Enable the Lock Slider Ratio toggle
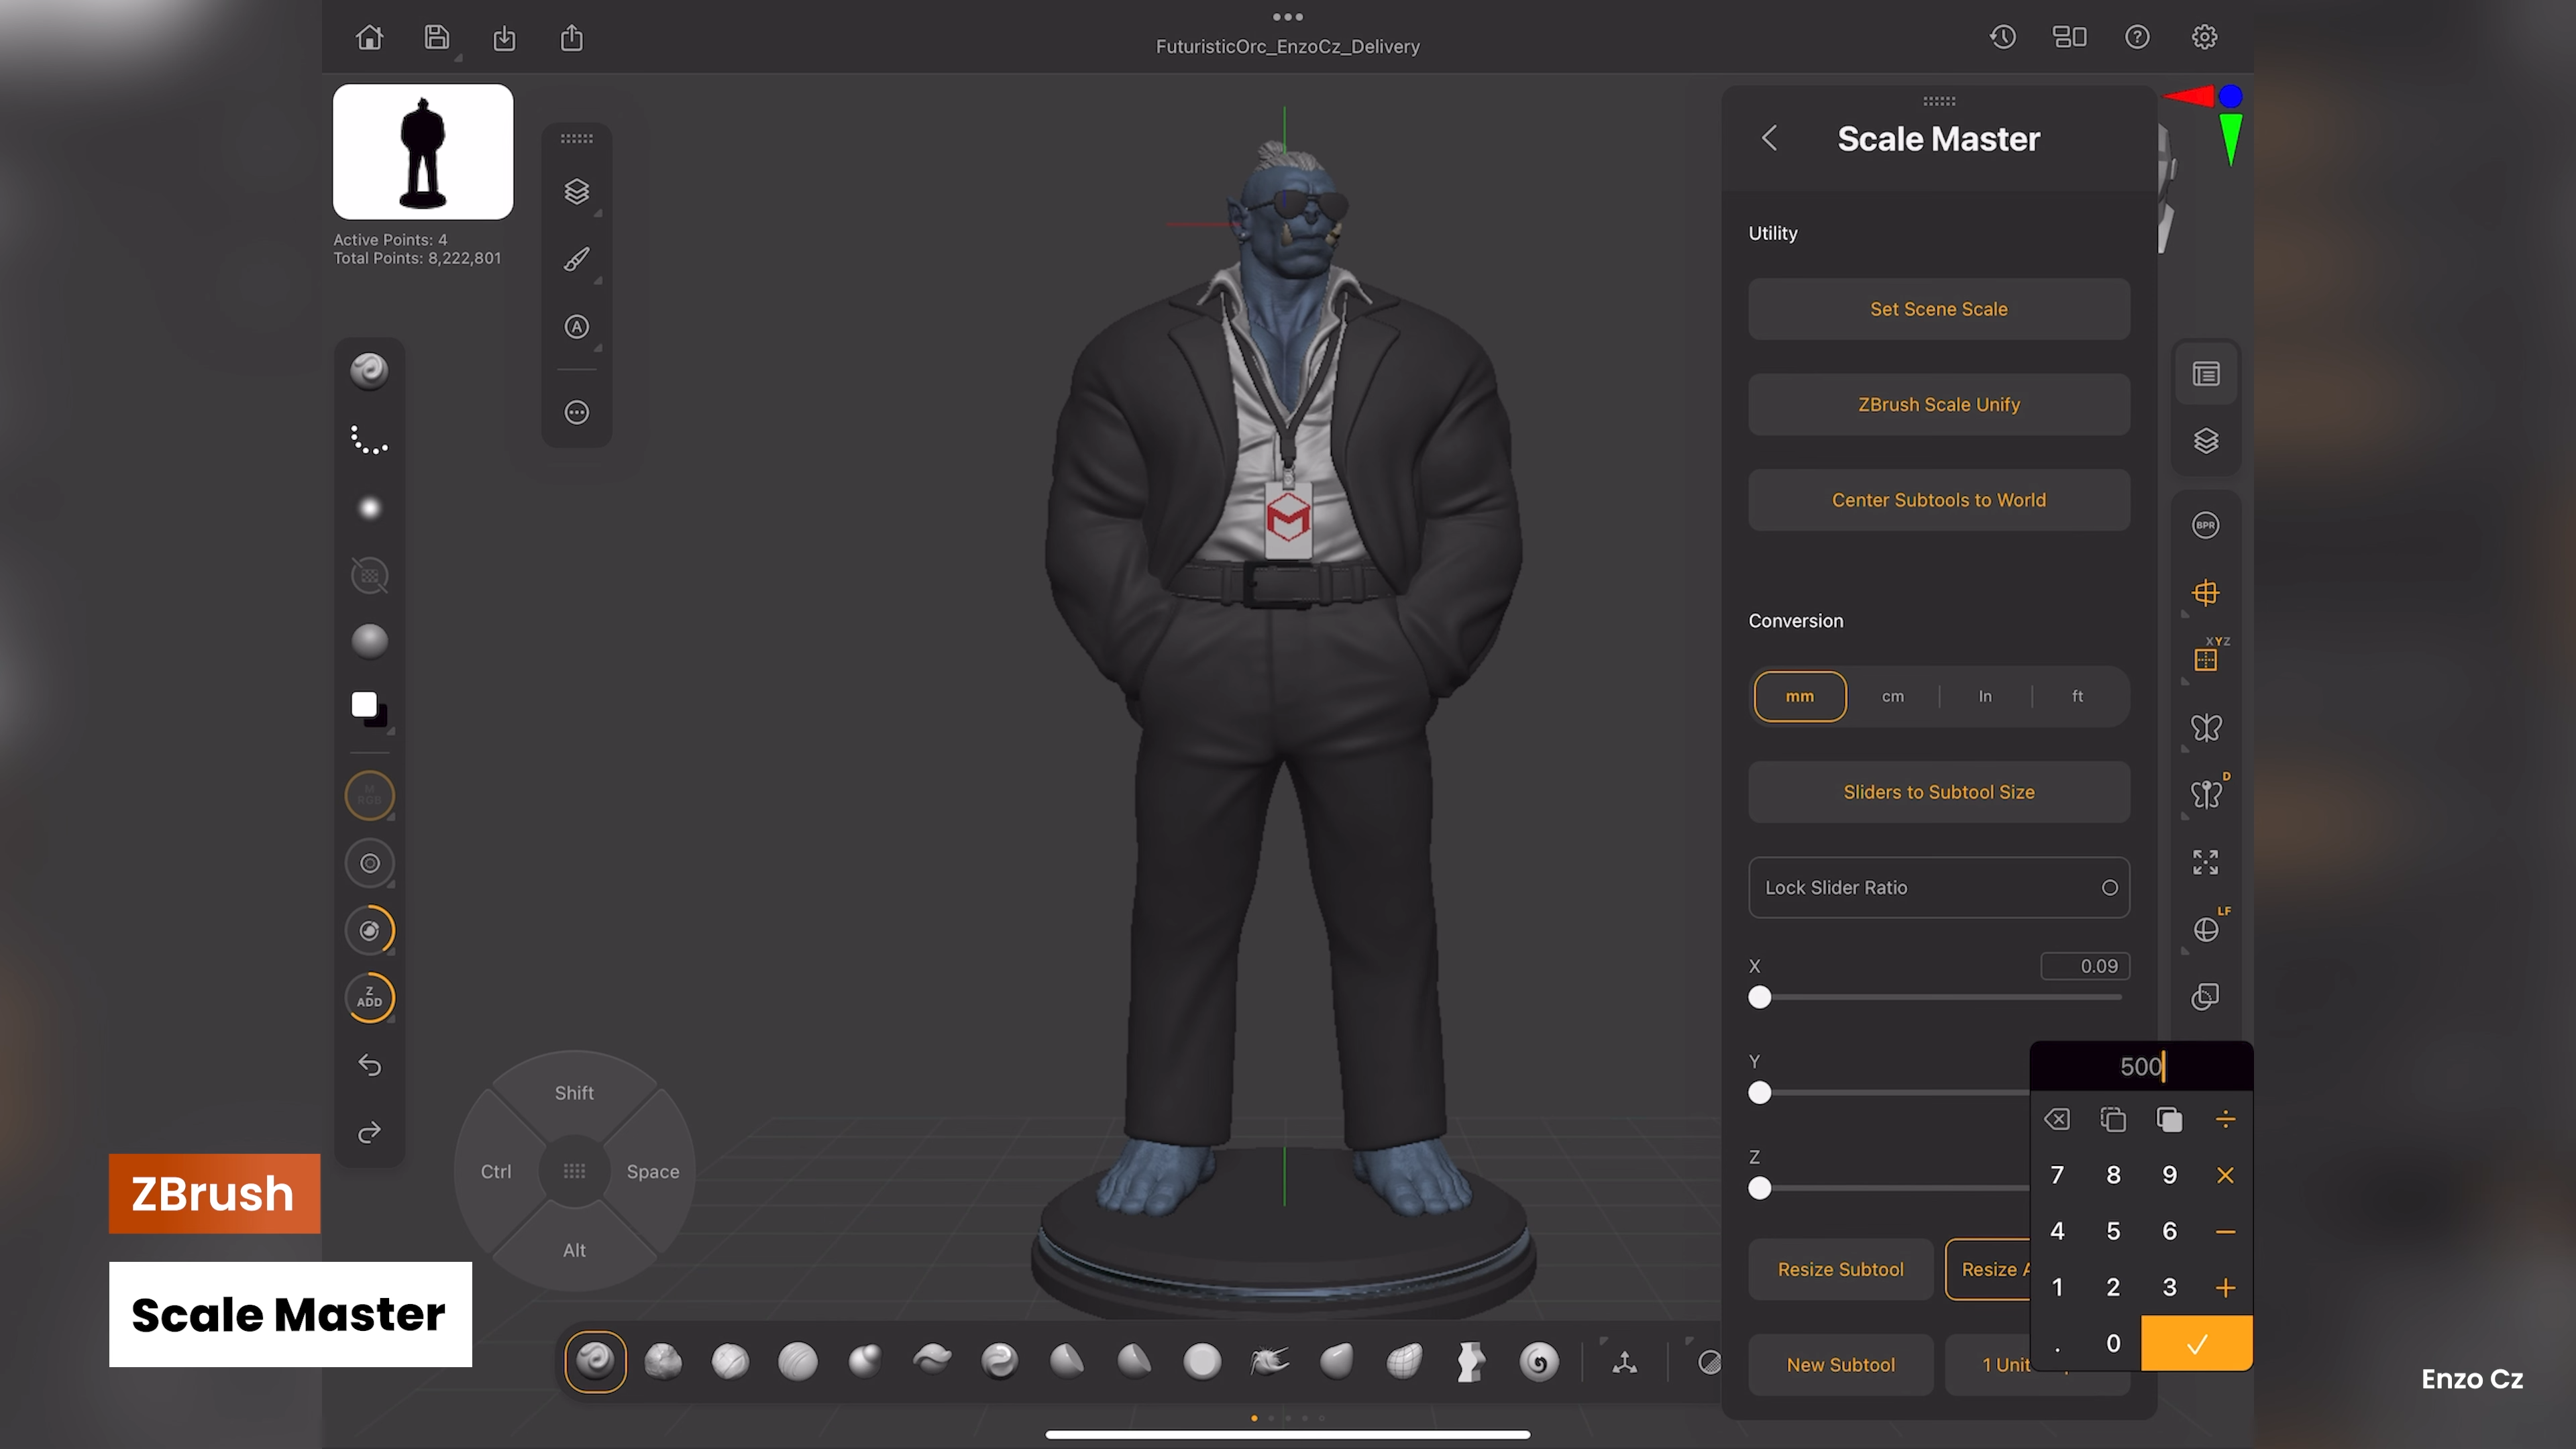Image resolution: width=2576 pixels, height=1449 pixels. 2109,888
